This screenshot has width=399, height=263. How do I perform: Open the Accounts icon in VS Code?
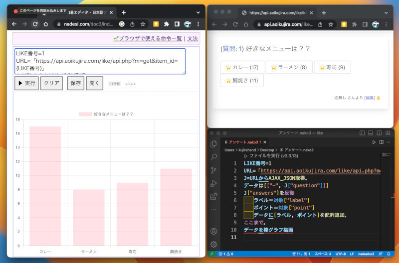pyautogui.click(x=214, y=231)
